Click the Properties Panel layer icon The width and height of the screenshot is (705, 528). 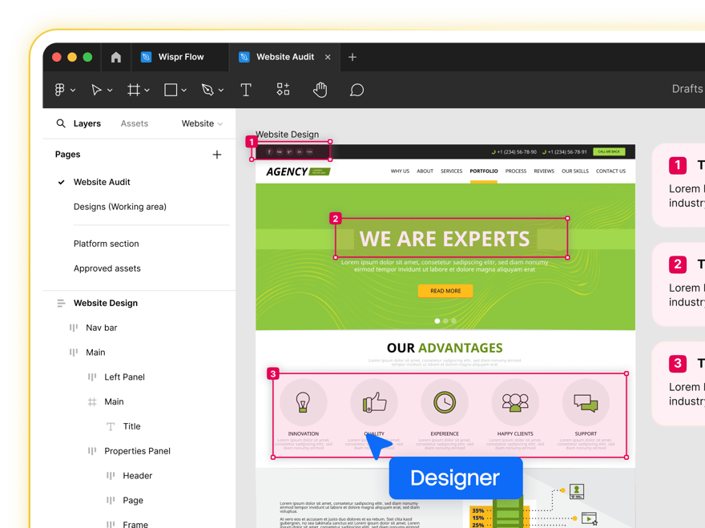pos(91,451)
